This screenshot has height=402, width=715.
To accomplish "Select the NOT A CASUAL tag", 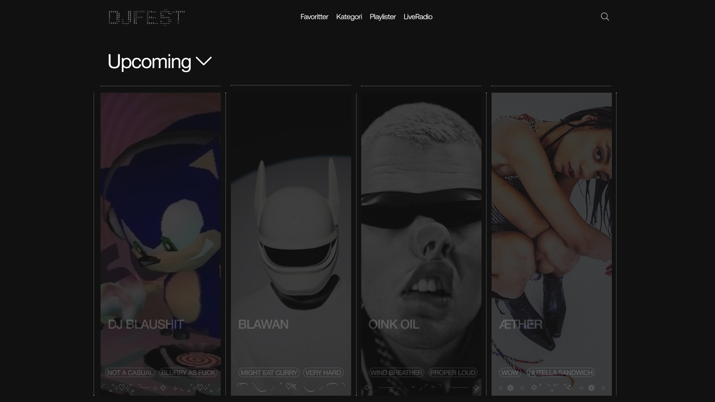I will point(130,373).
